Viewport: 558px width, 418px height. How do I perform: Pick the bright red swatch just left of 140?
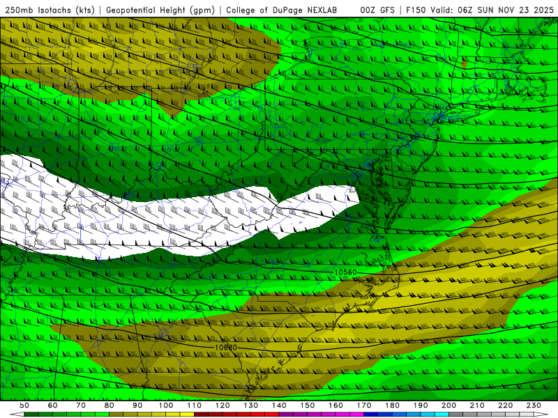coord(272,415)
